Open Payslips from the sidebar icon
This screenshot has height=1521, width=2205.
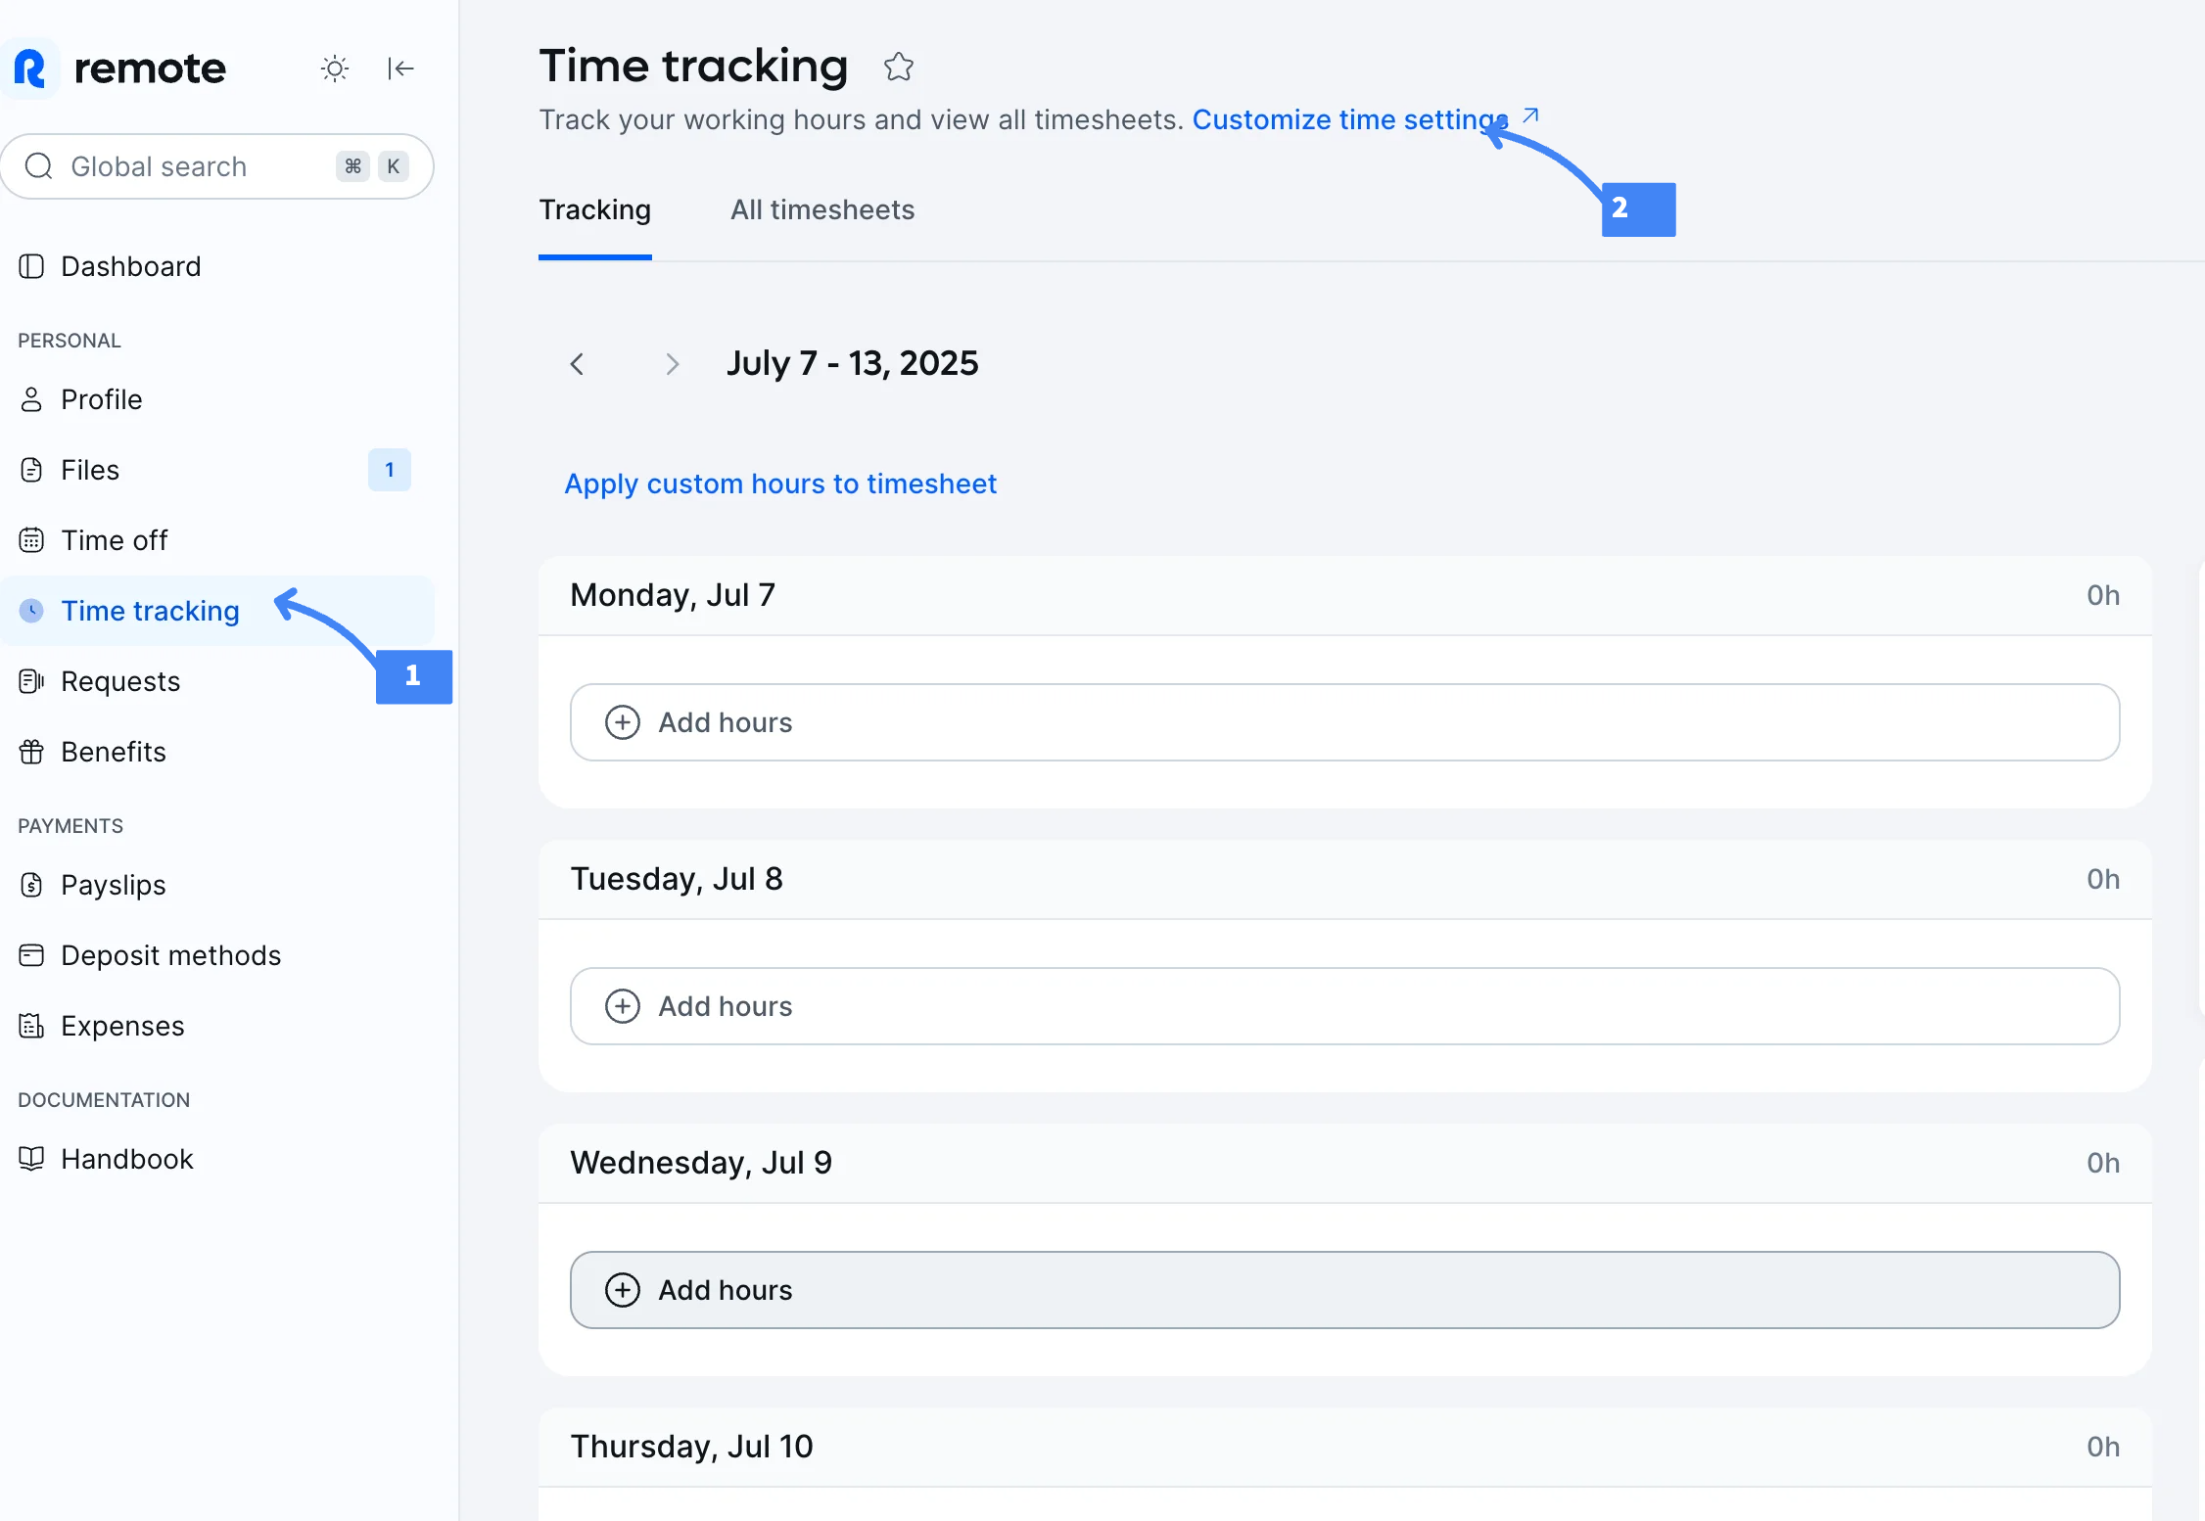31,885
